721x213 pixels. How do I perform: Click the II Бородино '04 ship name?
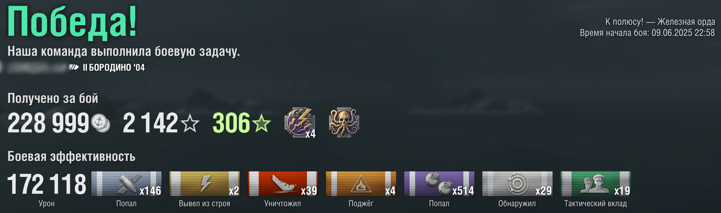point(114,67)
